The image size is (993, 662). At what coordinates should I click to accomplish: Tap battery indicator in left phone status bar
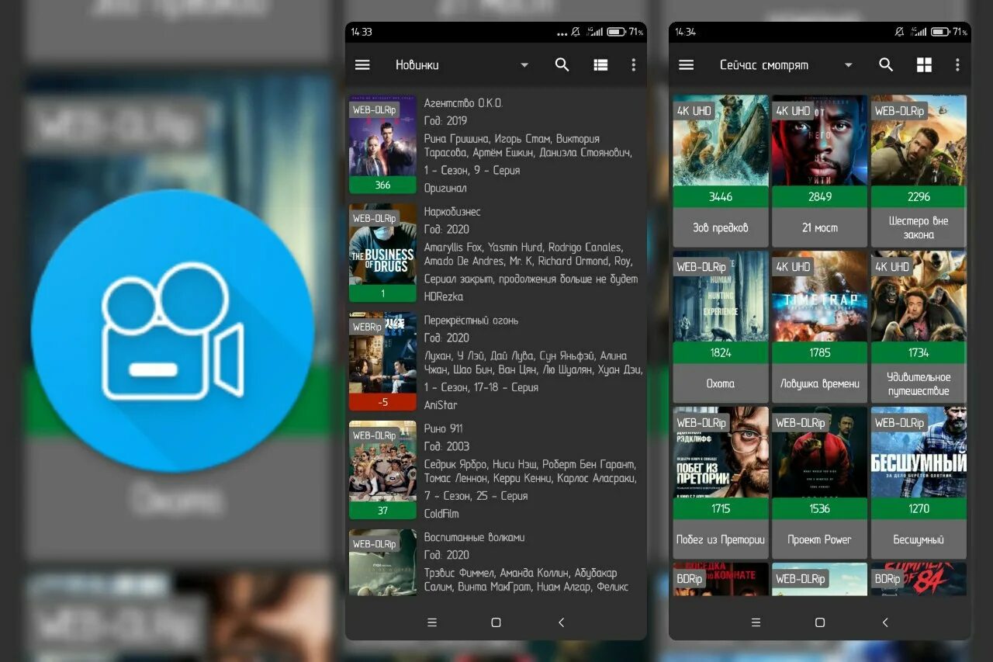tap(616, 32)
